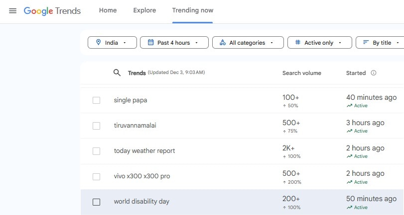Check the box for single papa
404x215 pixels.
point(96,100)
